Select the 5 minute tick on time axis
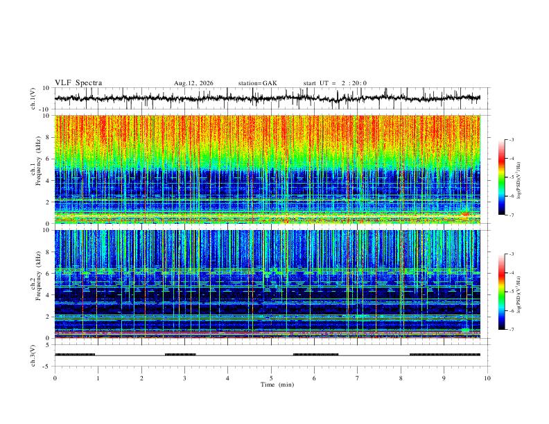 tap(271, 378)
